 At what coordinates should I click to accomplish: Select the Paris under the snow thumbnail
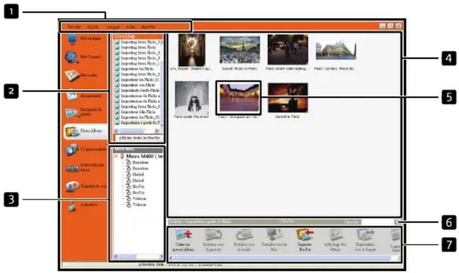[x=192, y=100]
